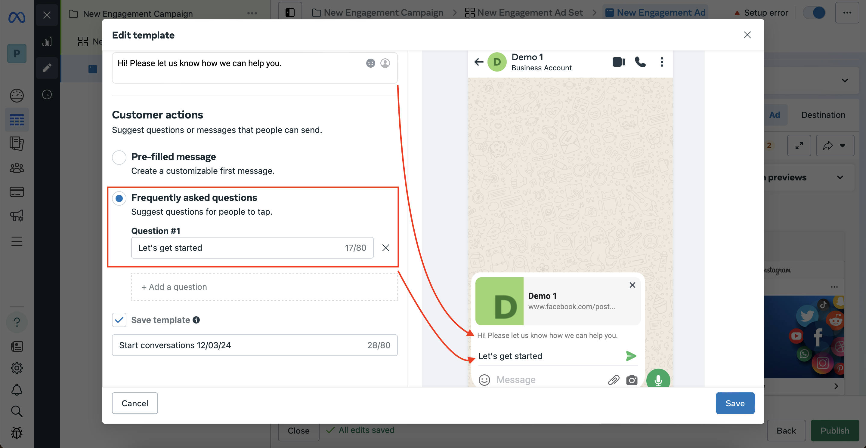Click back arrow in chat preview
Viewport: 866px width, 448px height.
[x=479, y=62]
